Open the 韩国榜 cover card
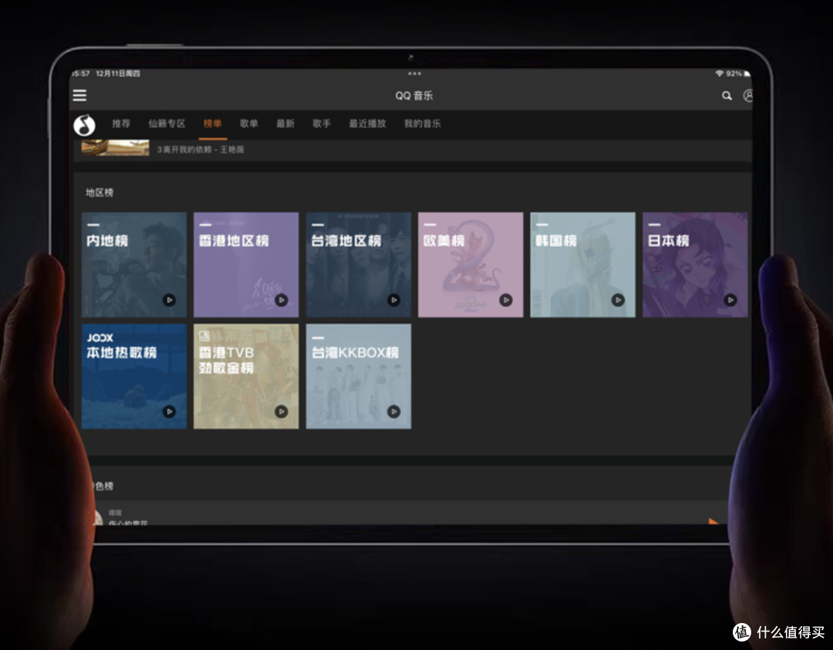The image size is (833, 650). click(x=583, y=264)
